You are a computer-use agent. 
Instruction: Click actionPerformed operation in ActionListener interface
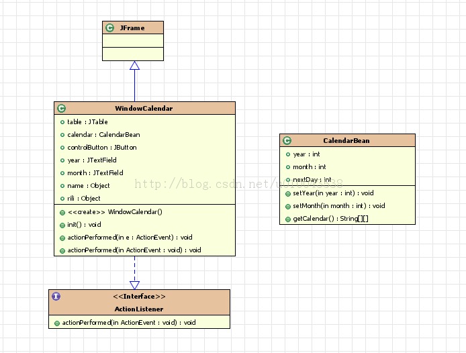pos(129,323)
